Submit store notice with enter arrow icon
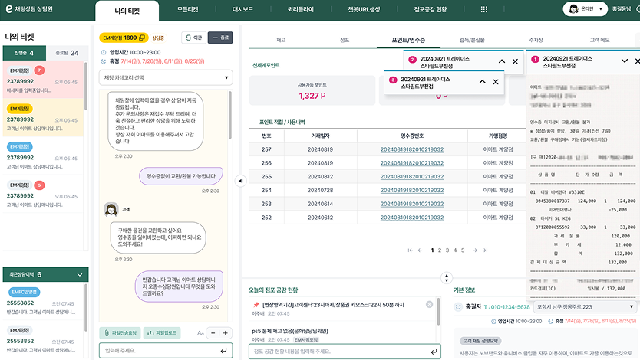640x360 pixels. coord(433,350)
